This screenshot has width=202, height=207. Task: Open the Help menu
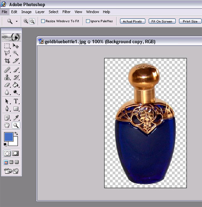[106, 12]
